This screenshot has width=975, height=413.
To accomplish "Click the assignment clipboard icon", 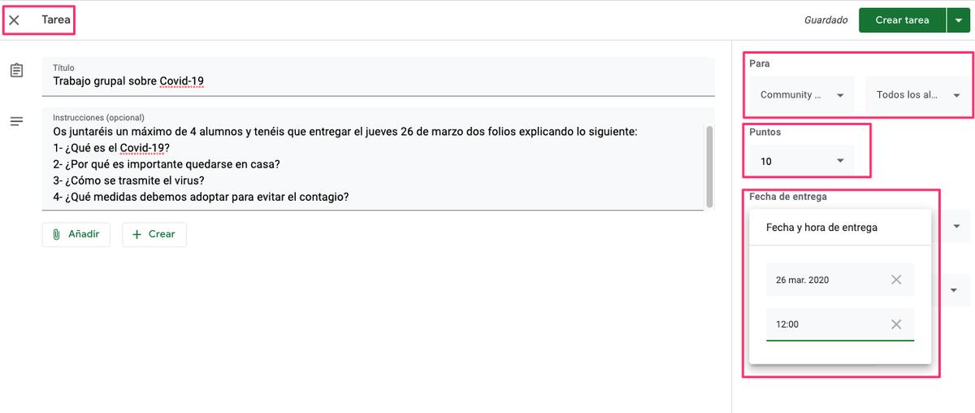I will 16,71.
